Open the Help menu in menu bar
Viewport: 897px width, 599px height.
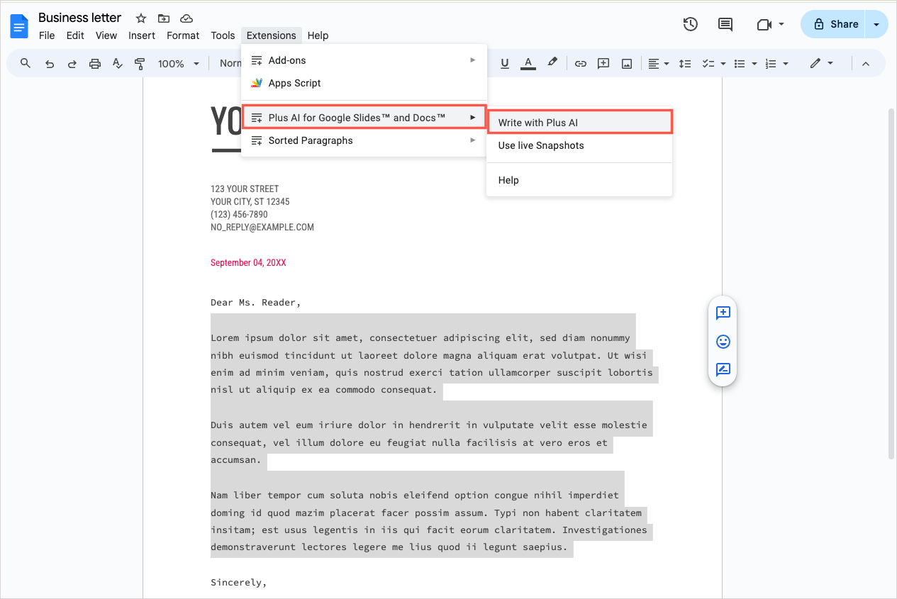tap(318, 35)
